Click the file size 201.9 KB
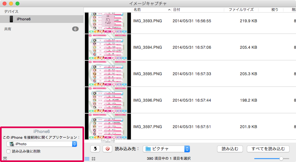The image size is (296, 162). pos(248,127)
